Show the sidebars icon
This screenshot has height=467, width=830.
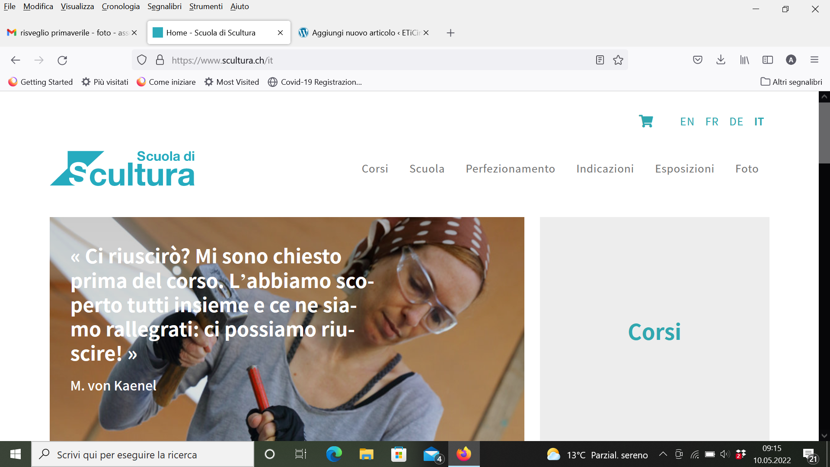(768, 60)
